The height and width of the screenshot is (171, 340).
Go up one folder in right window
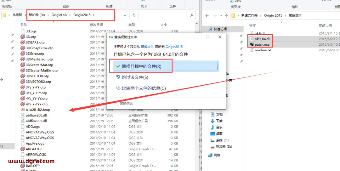[227, 16]
